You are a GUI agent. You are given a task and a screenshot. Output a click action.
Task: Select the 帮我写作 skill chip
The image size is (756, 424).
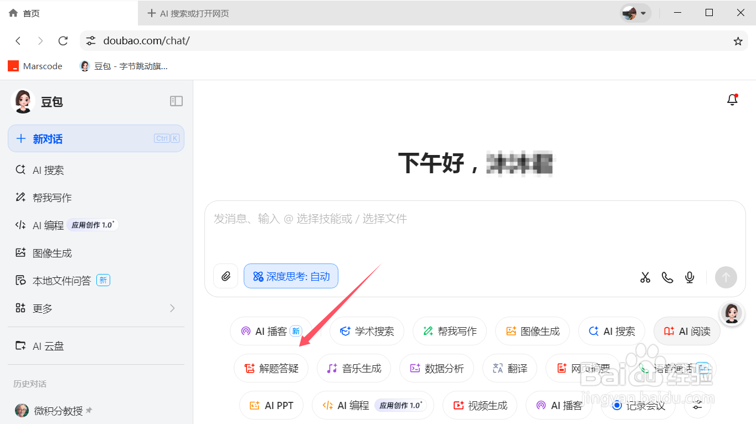tap(449, 331)
